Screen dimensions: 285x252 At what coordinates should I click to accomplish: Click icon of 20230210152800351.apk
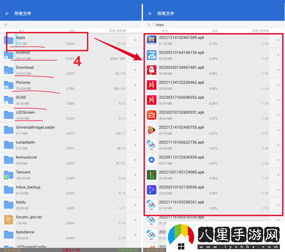point(152,115)
